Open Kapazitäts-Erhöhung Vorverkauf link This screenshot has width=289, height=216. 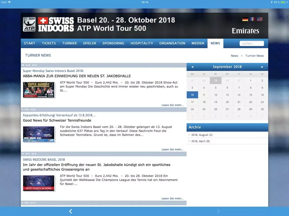[x=59, y=115]
